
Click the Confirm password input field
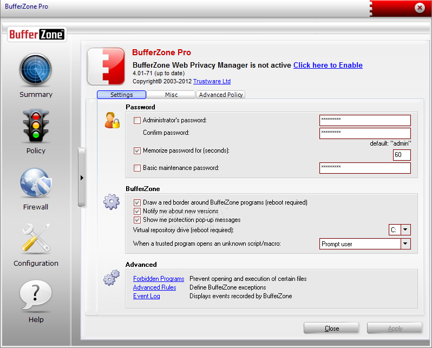pos(365,133)
